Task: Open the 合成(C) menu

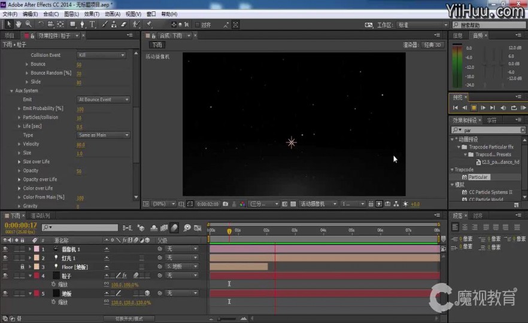Action: tap(51, 14)
